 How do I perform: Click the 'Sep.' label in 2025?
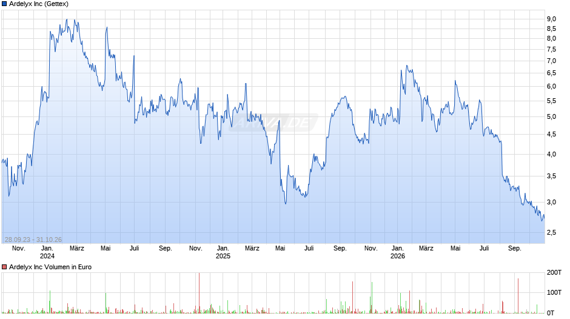click(340, 249)
